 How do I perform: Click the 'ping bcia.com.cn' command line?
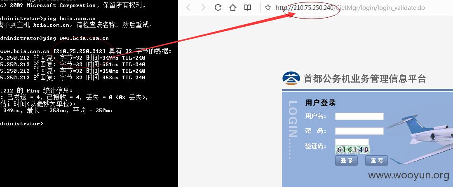pos(69,18)
